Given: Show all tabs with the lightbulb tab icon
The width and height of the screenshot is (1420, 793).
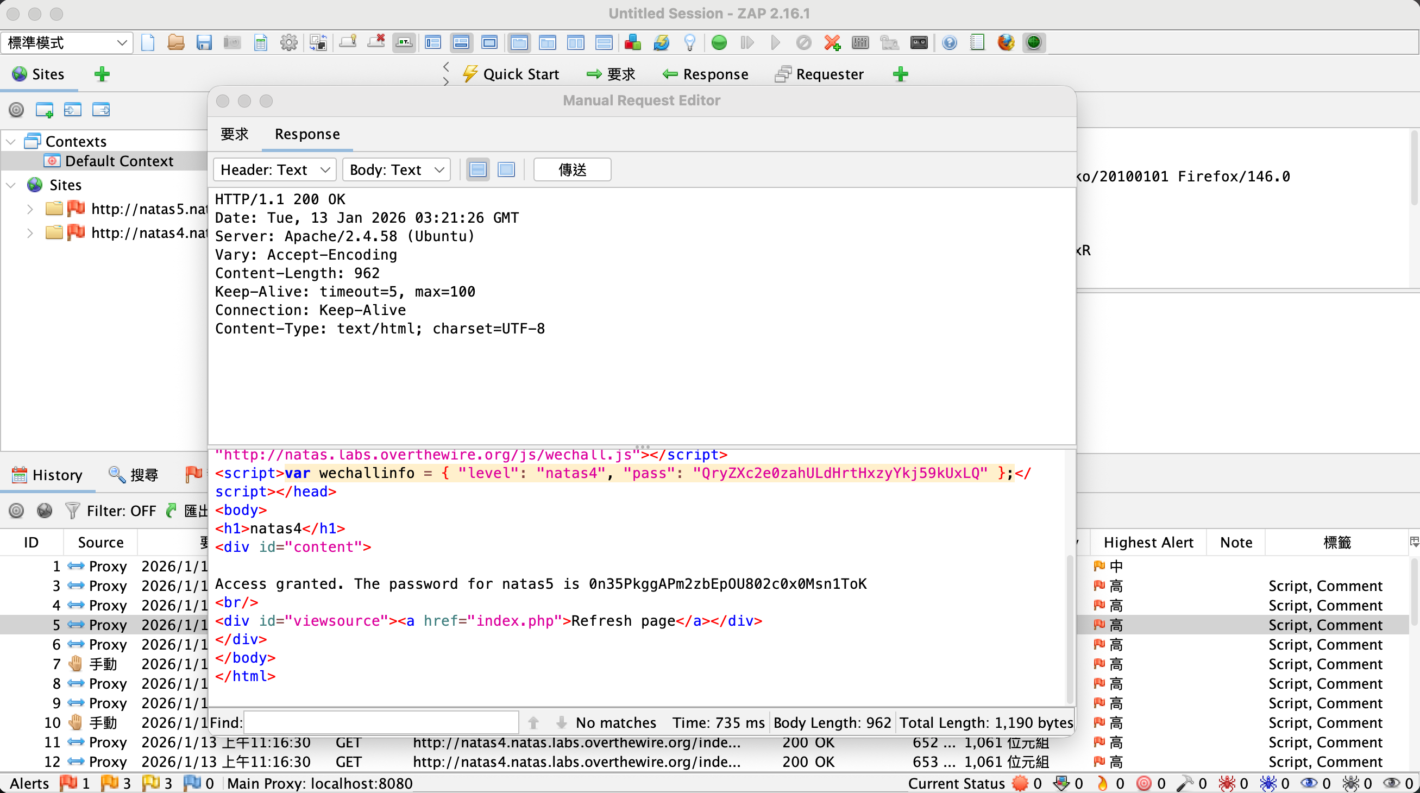Looking at the screenshot, I should tap(348, 42).
